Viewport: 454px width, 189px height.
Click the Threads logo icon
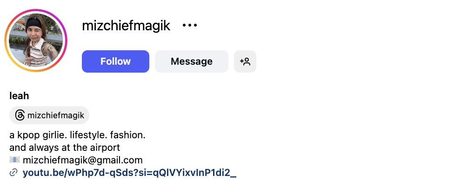[x=20, y=115]
